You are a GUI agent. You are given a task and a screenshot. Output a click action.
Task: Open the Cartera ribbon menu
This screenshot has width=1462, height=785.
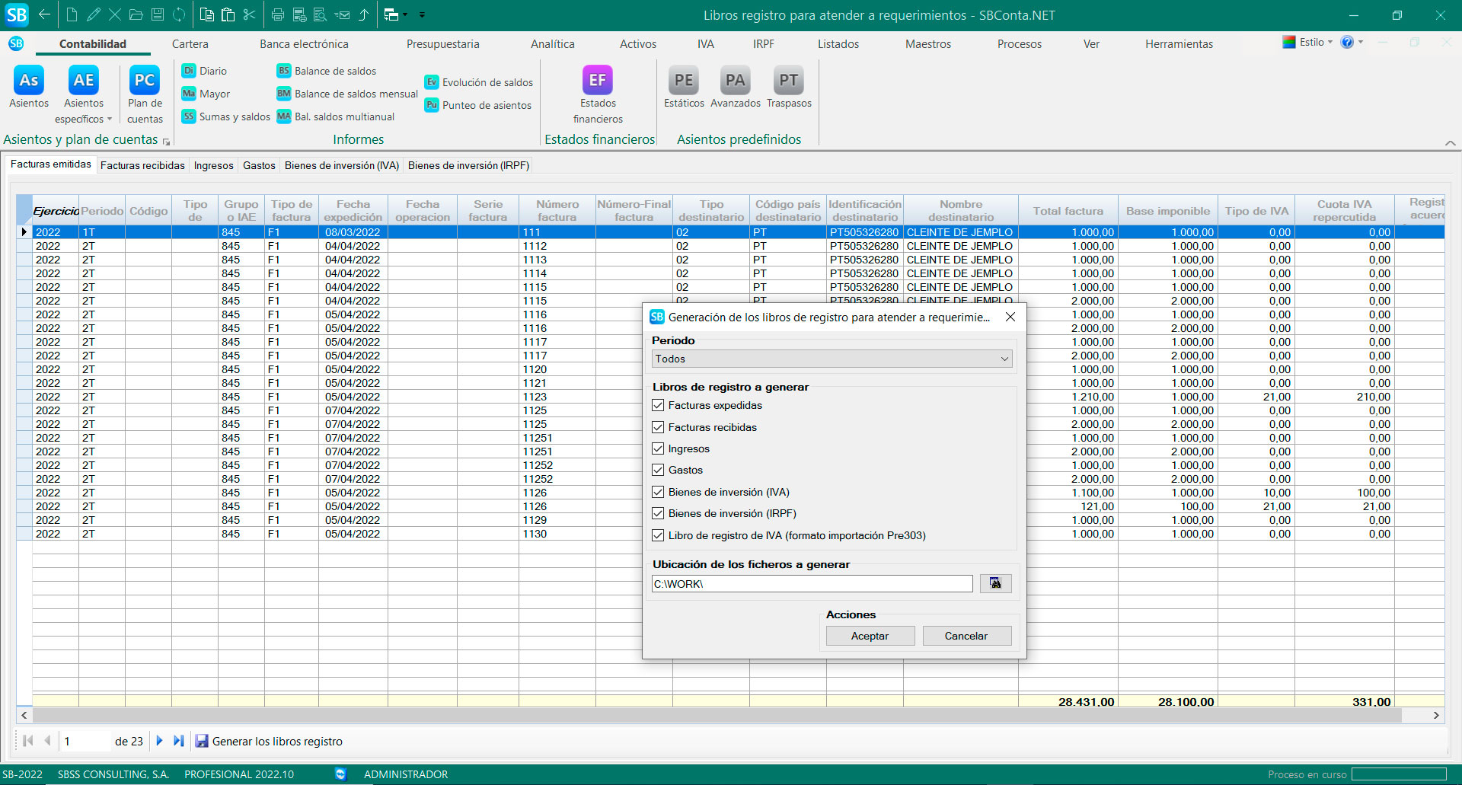pyautogui.click(x=190, y=44)
